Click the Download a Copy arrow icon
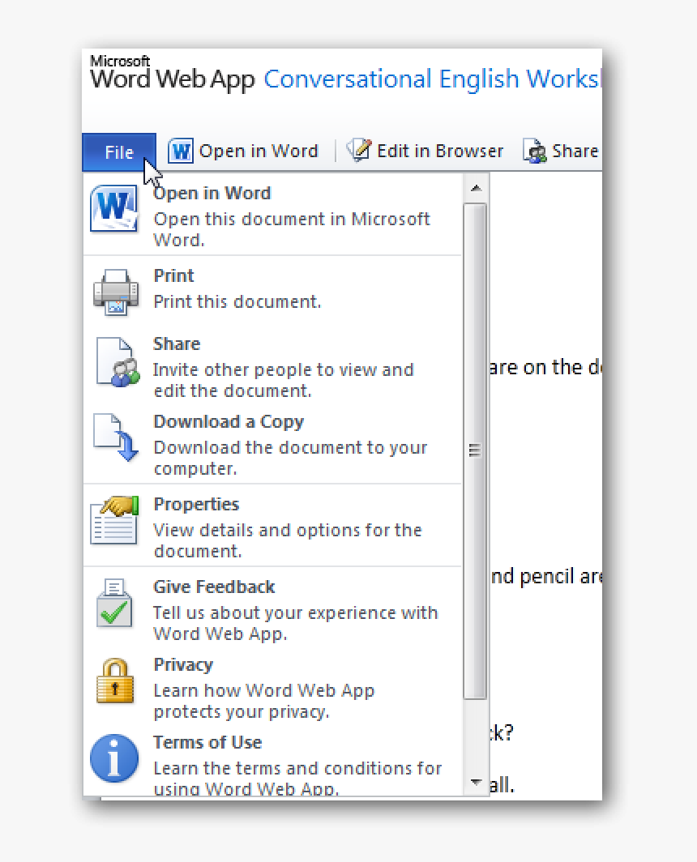This screenshot has width=697, height=862. [x=116, y=437]
